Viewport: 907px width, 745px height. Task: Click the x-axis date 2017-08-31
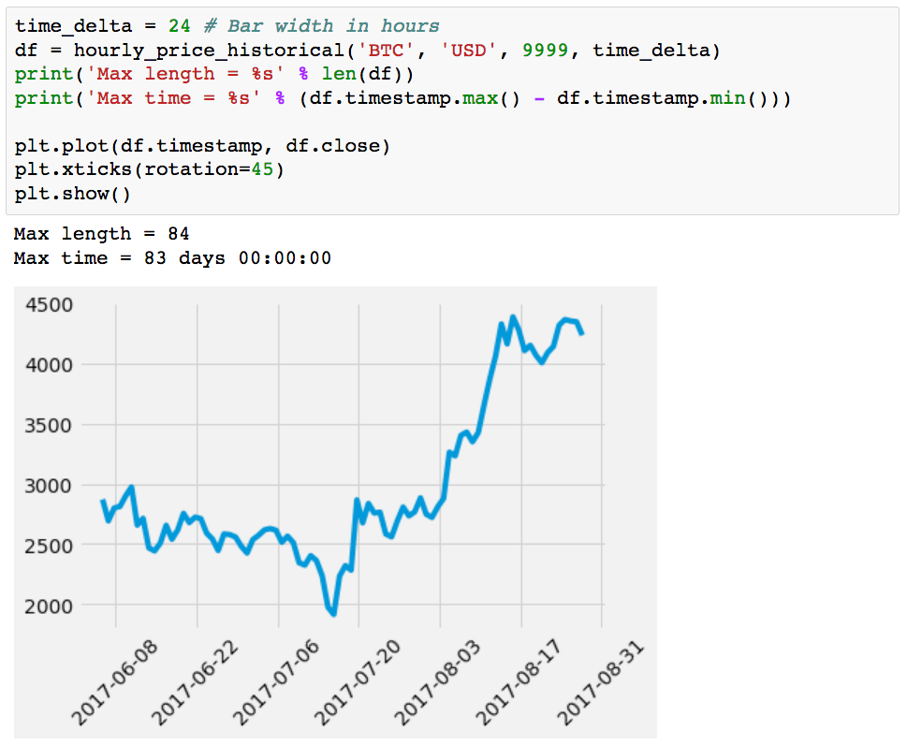click(x=600, y=683)
